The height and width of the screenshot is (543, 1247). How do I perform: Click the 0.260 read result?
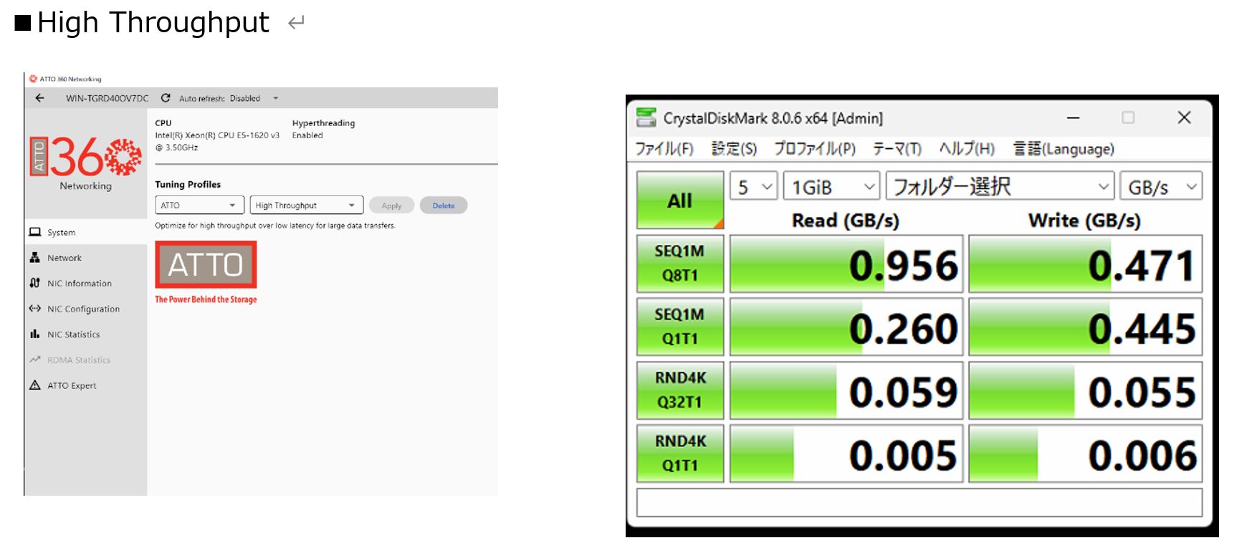846,327
